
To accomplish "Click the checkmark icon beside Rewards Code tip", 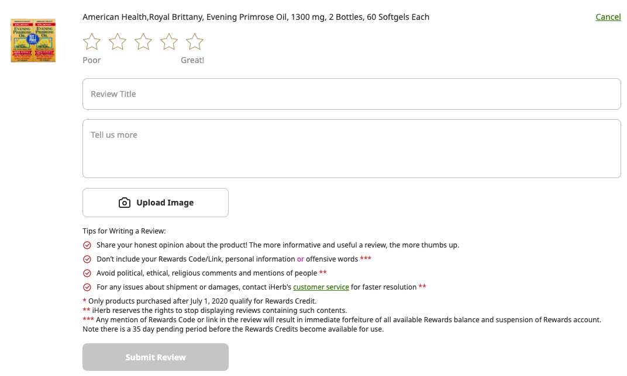I will pyautogui.click(x=87, y=259).
